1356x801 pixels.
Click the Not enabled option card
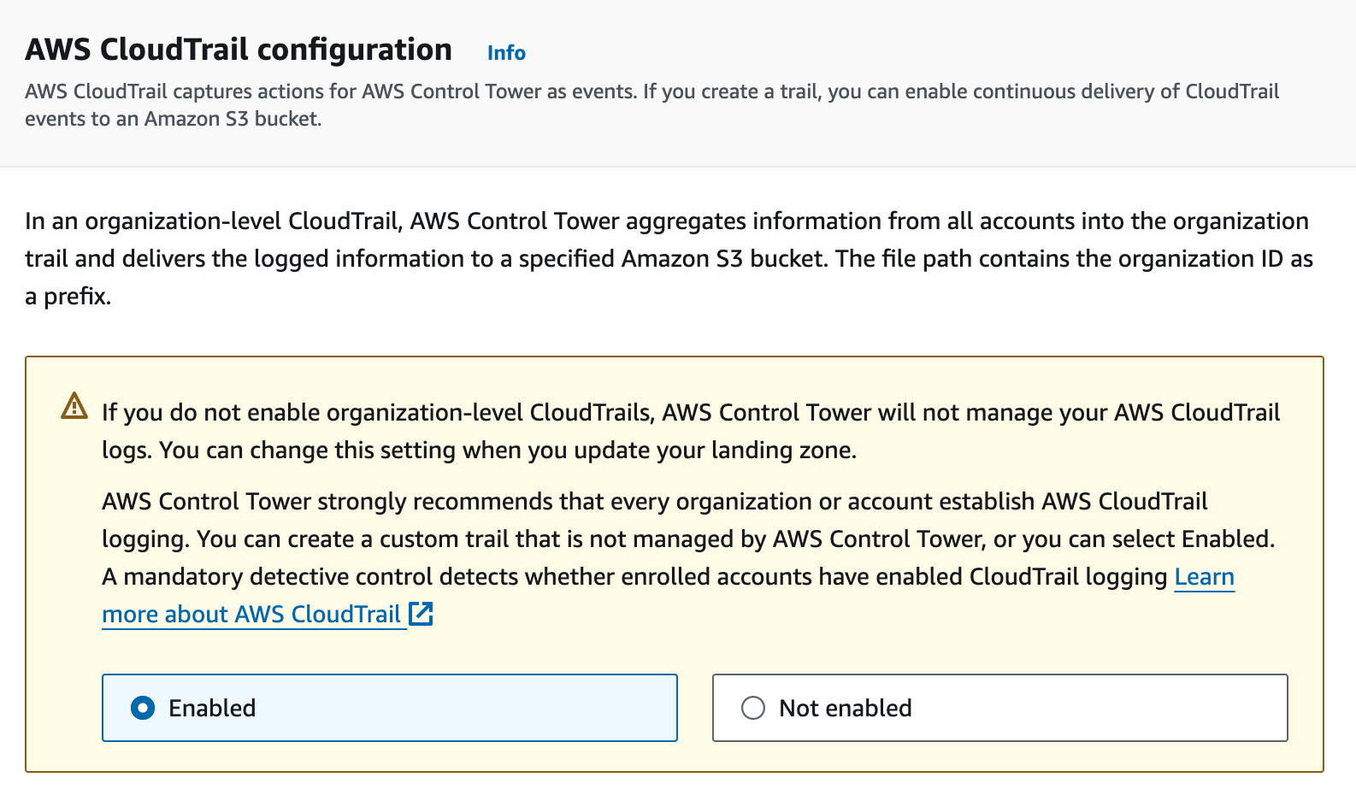coord(999,708)
